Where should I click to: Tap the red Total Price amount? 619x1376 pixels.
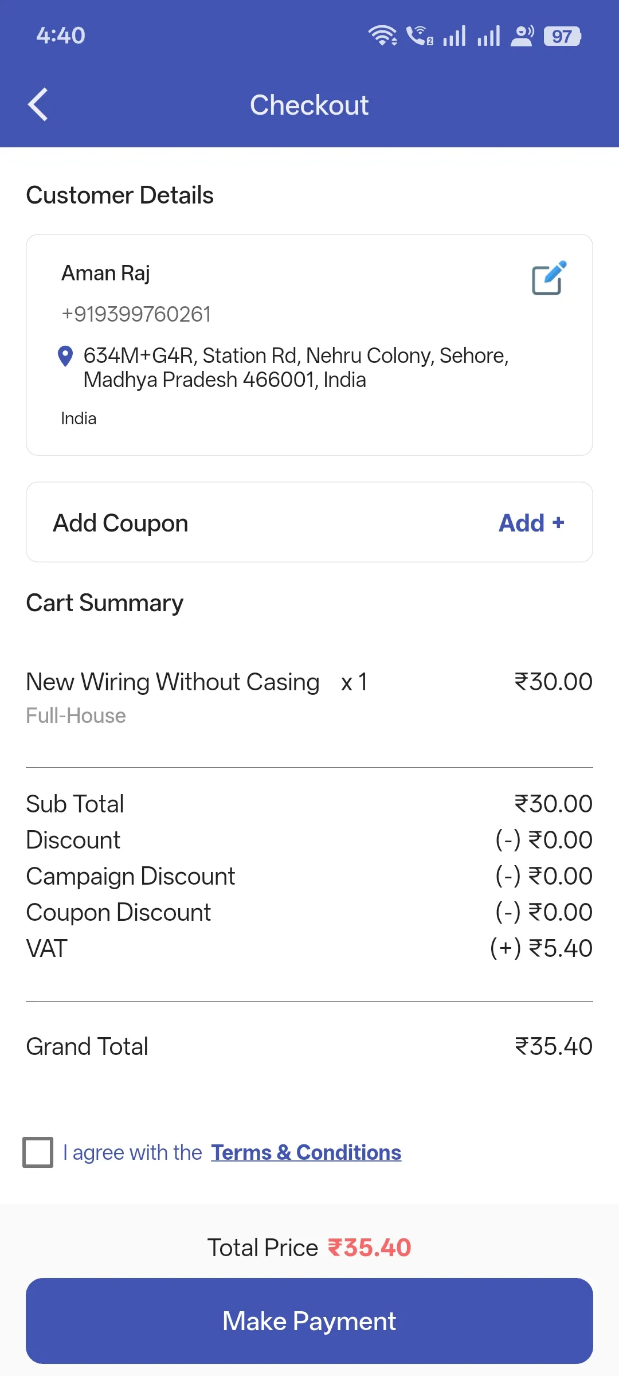[369, 1248]
